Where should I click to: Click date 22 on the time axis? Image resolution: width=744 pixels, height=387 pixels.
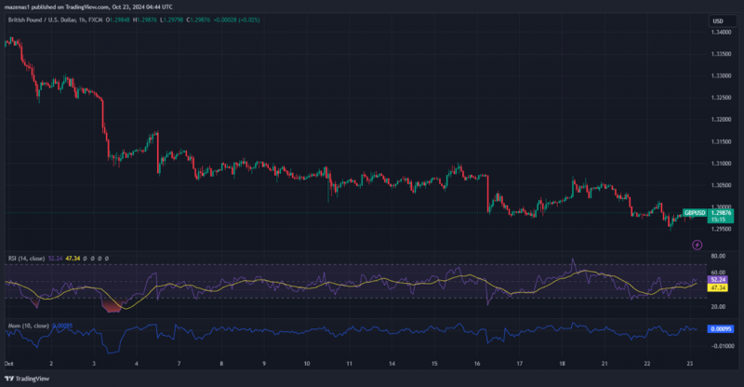point(647,364)
